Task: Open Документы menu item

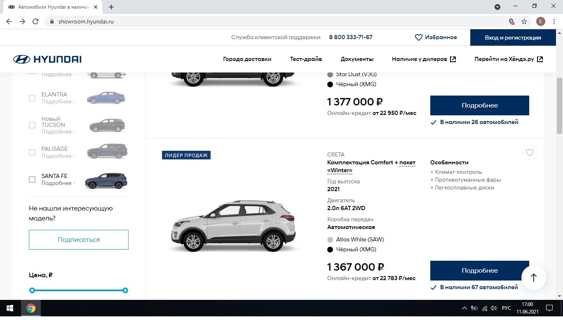Action: point(357,59)
